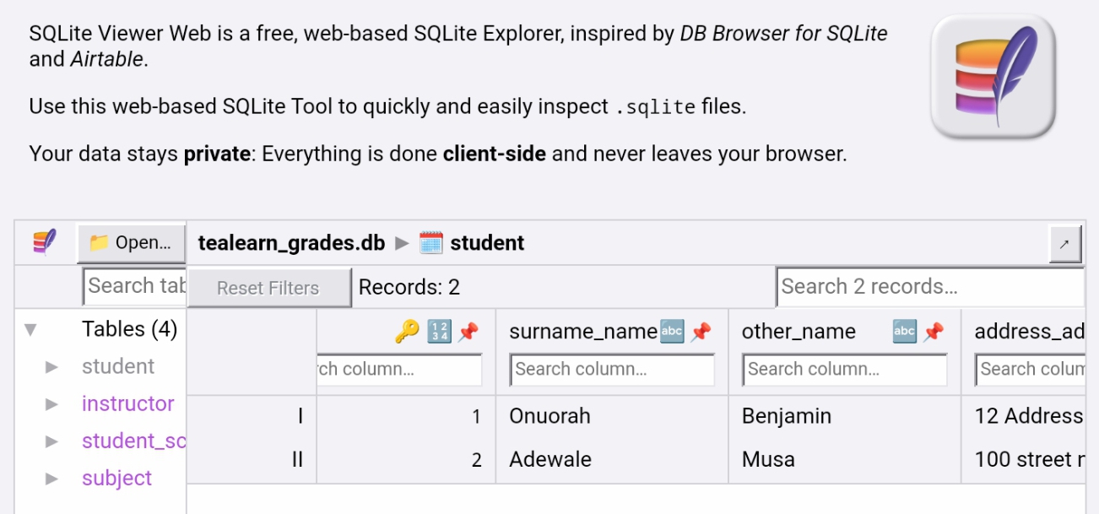Click the 12 Address cell

pos(1024,416)
